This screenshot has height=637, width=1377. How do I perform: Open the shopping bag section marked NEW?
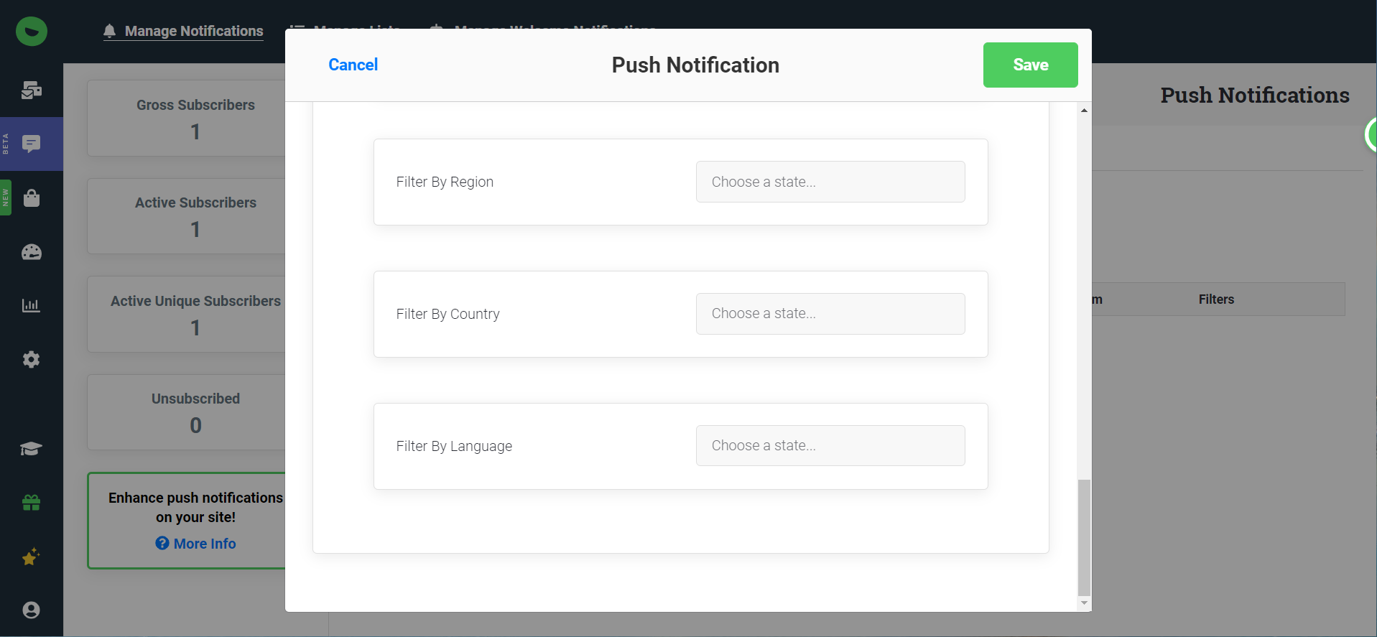pyautogui.click(x=31, y=197)
